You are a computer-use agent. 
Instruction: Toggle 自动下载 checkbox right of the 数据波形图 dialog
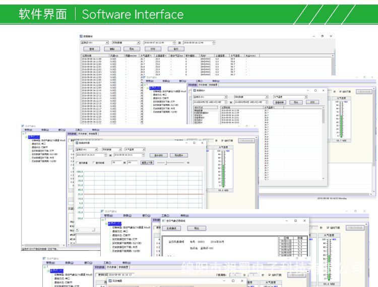pyautogui.click(x=222, y=140)
